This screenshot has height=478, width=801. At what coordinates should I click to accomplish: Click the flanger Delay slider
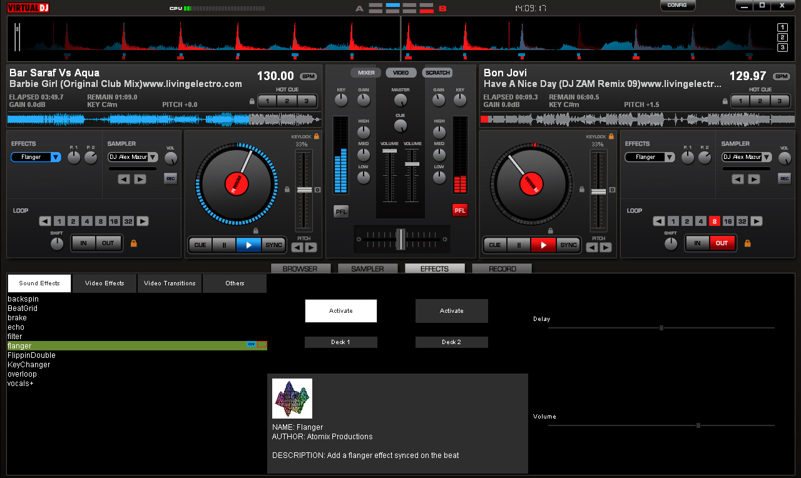tap(661, 328)
